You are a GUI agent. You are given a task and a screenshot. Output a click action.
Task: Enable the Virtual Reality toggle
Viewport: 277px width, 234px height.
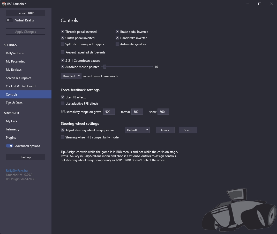[10, 20]
